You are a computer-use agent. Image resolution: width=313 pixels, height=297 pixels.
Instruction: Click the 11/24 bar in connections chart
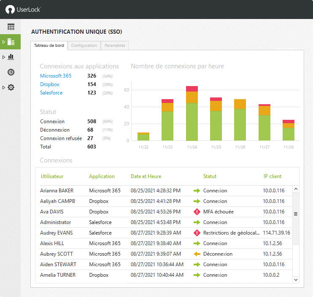point(192,113)
